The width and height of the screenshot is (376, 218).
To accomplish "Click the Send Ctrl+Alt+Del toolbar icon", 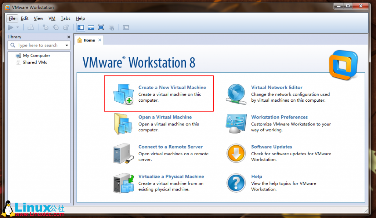I will 31,28.
